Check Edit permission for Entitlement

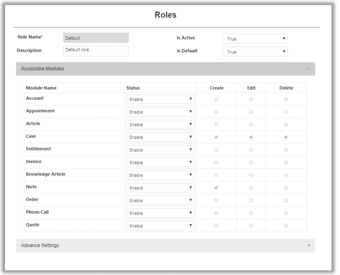[x=251, y=150]
